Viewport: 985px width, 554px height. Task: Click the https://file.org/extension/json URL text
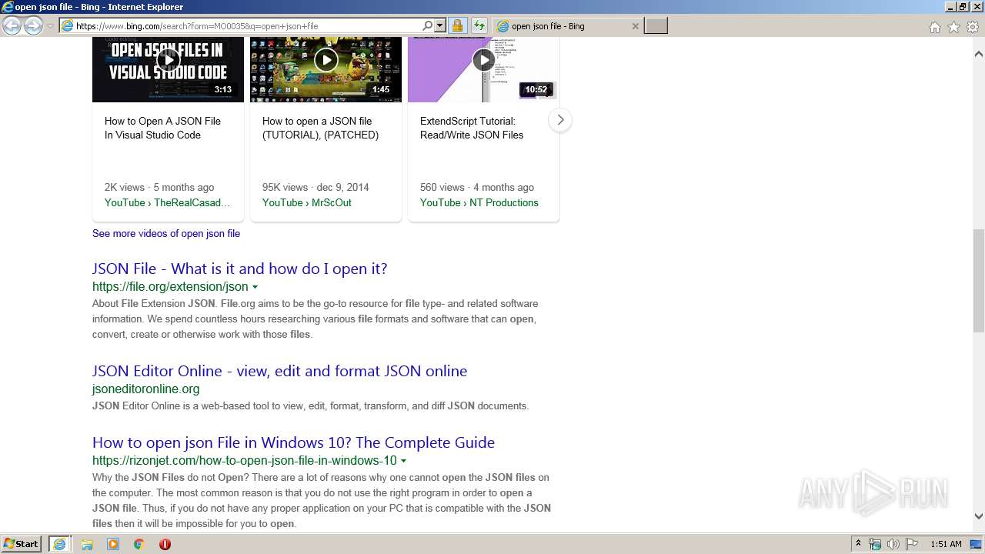click(170, 286)
